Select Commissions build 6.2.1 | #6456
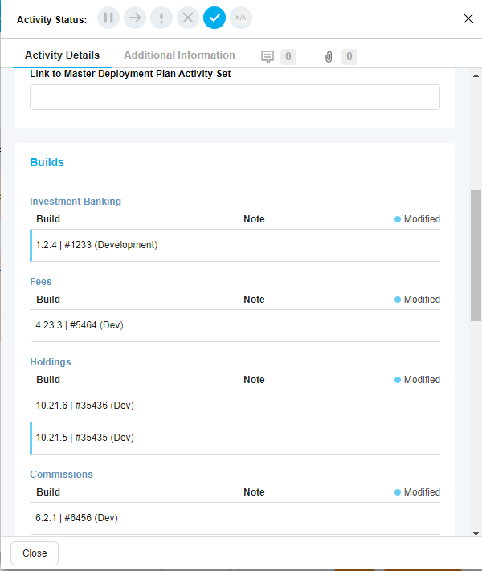Viewport: 482px width, 571px height. [x=77, y=518]
